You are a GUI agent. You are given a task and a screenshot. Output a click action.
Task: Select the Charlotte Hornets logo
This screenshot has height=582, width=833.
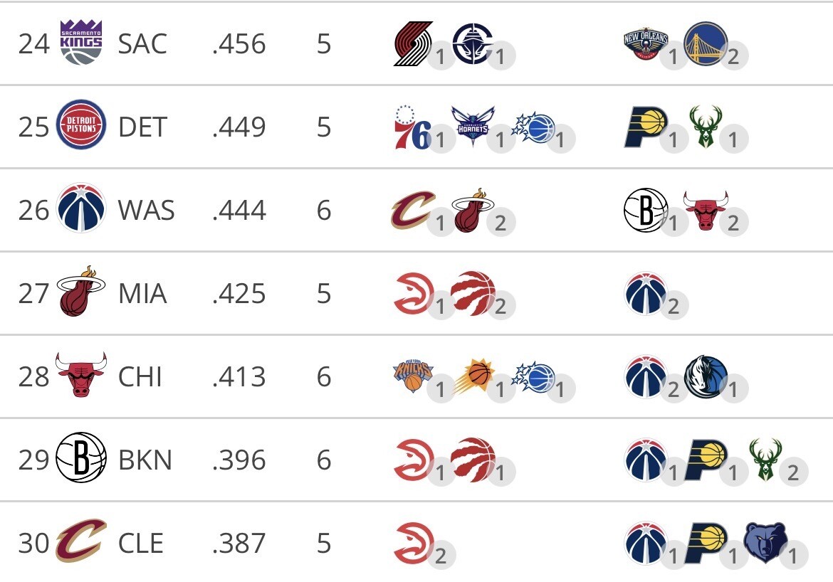(x=473, y=127)
